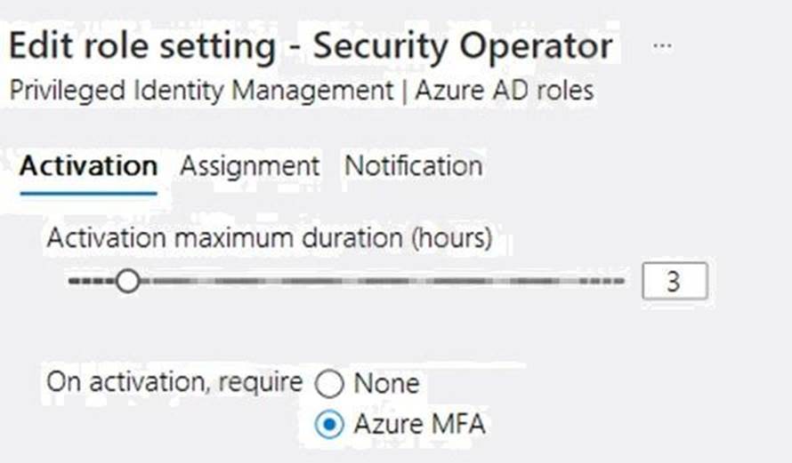This screenshot has width=792, height=463.
Task: Switch to the Assignment tab
Action: (249, 166)
